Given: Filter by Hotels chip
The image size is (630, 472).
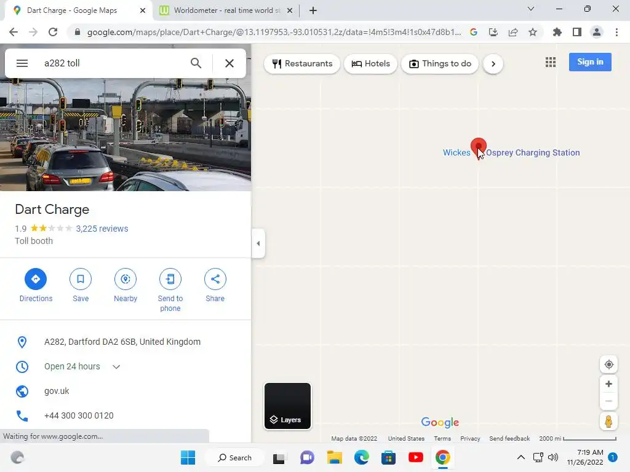Looking at the screenshot, I should (370, 64).
